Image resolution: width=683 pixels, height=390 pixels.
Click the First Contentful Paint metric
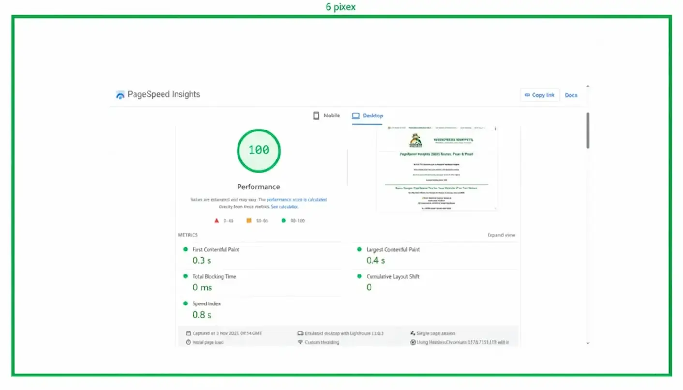(x=216, y=250)
